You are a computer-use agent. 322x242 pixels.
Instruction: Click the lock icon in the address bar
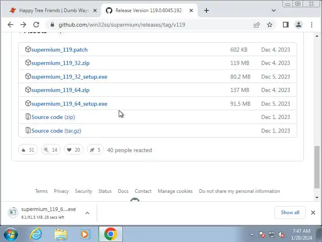point(52,25)
